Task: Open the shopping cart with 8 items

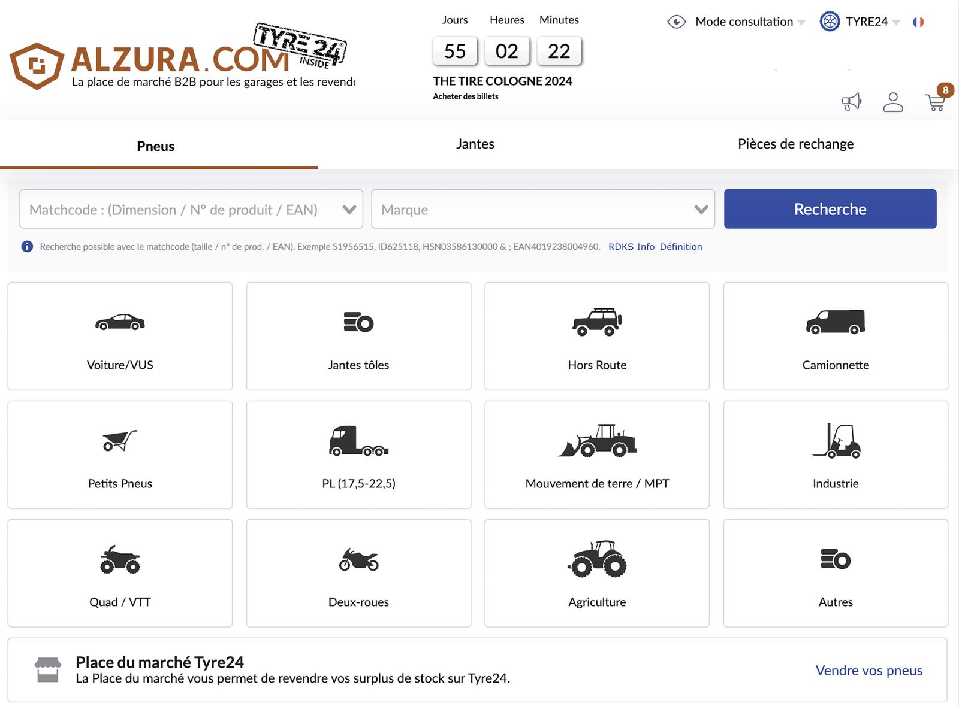Action: click(x=936, y=102)
